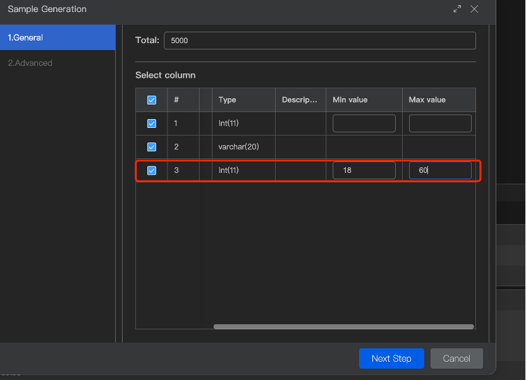Click the table's horizontal scrollbar
The image size is (526, 380).
343,327
